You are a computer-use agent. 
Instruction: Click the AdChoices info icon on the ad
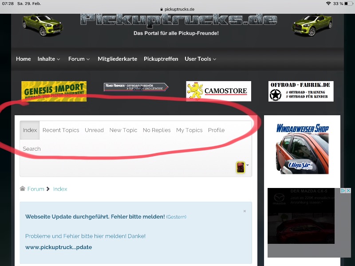point(343,191)
